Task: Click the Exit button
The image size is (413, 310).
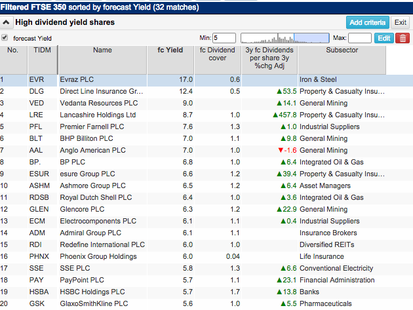Action: click(400, 23)
